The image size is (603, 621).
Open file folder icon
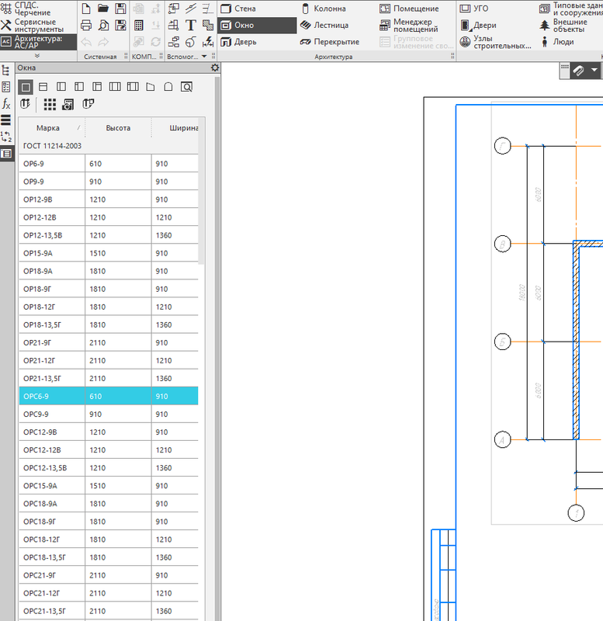point(103,9)
